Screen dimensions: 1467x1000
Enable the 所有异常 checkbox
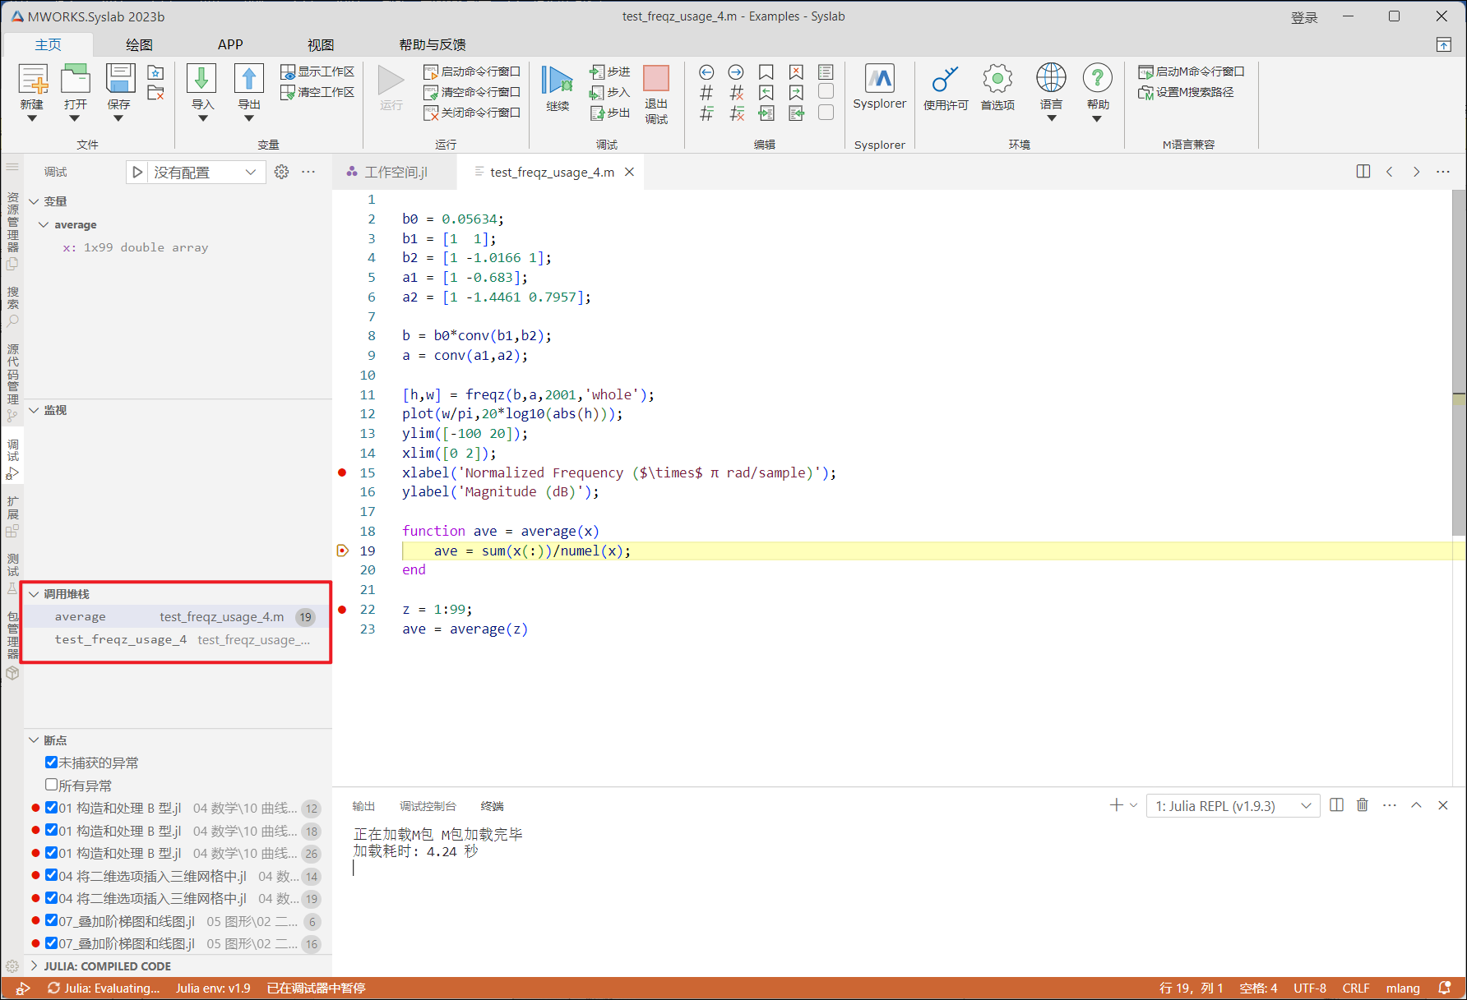pyautogui.click(x=51, y=785)
